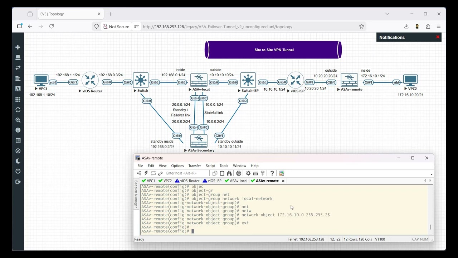Click the Reconnect icon in SecureCRT toolbar
Image resolution: width=458 pixels, height=258 pixels.
153,173
